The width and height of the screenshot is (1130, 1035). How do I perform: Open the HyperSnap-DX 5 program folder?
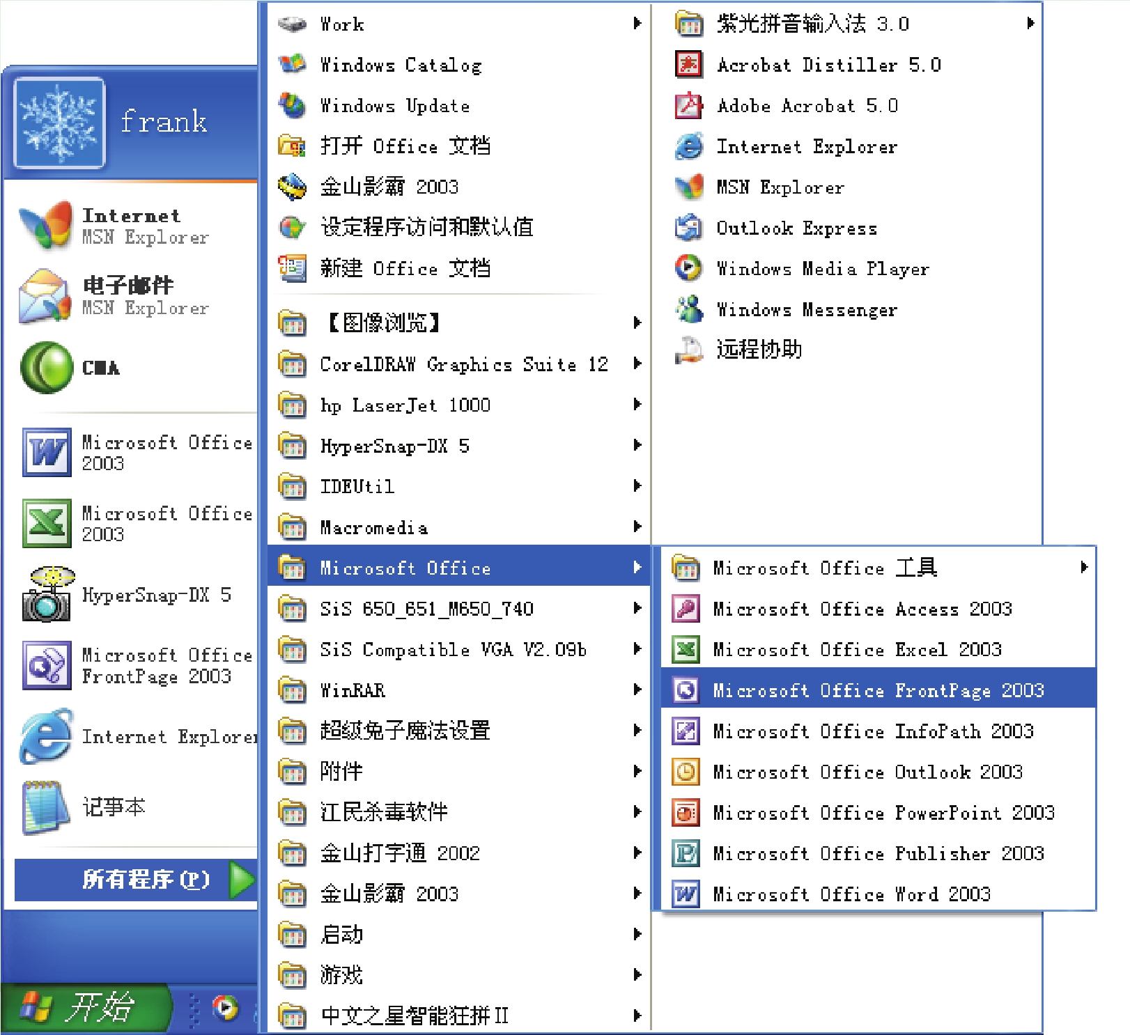[x=459, y=445]
